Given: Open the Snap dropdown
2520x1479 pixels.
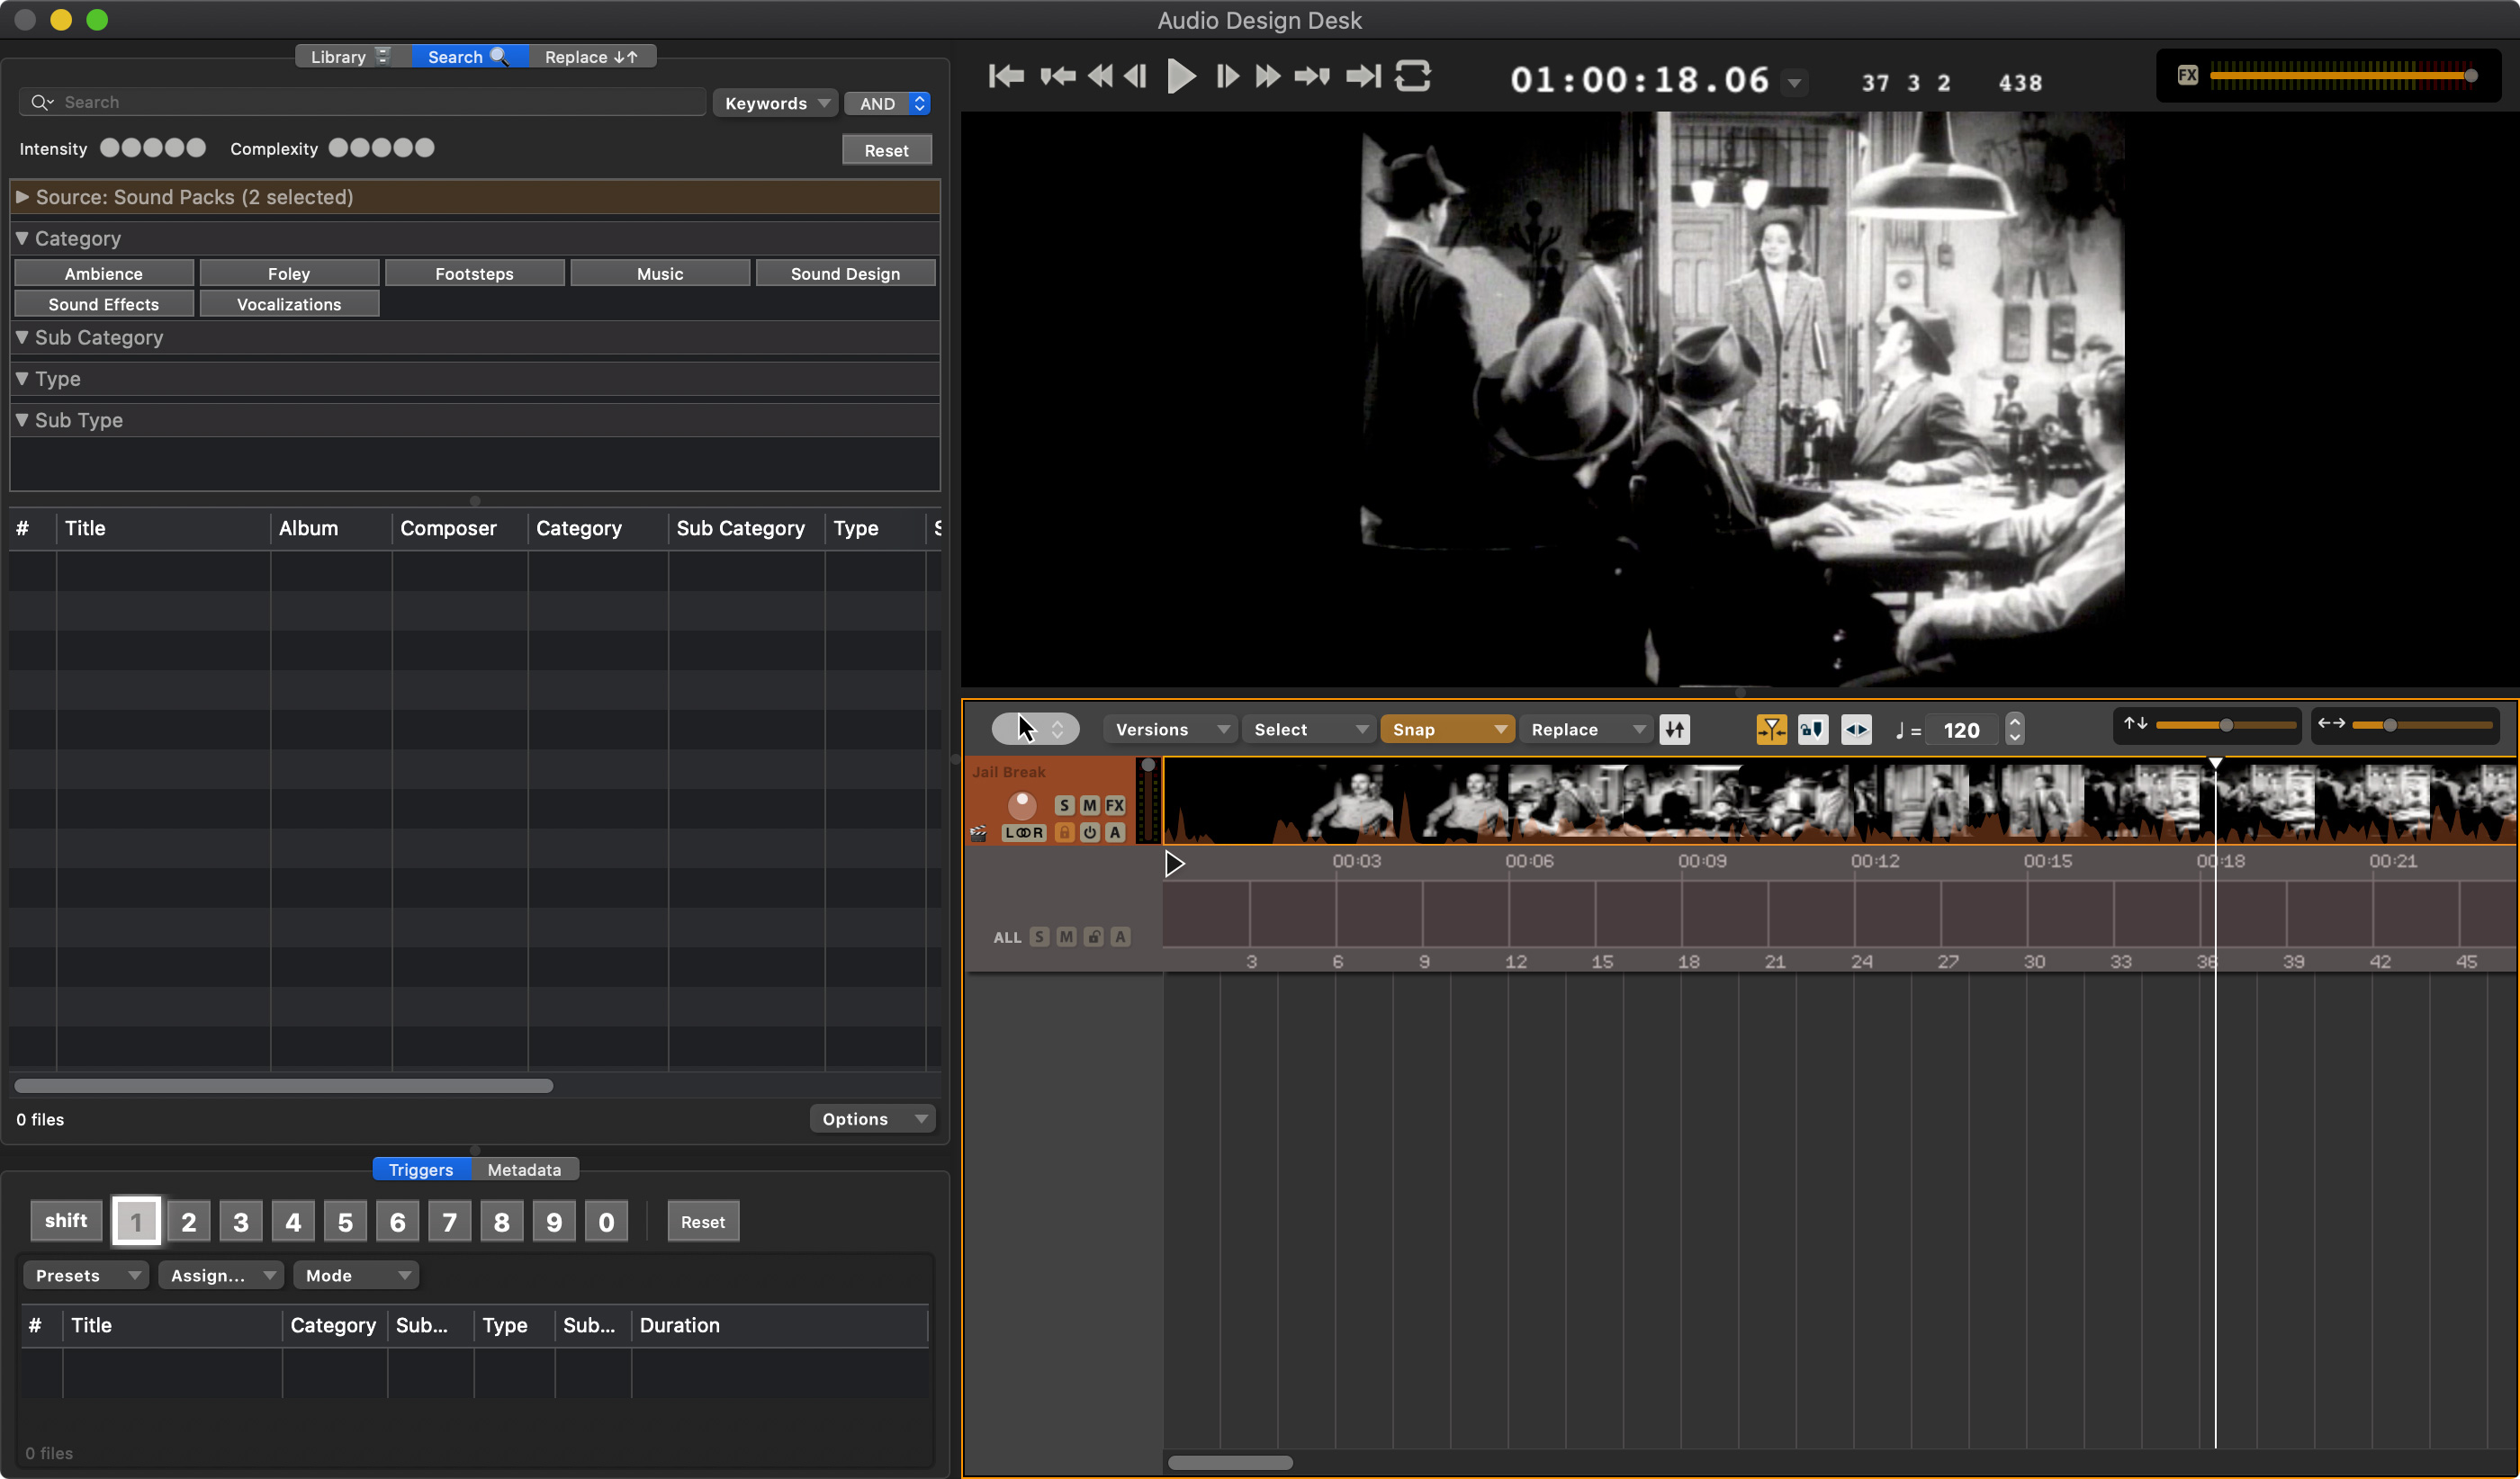Looking at the screenshot, I should coord(1447,730).
